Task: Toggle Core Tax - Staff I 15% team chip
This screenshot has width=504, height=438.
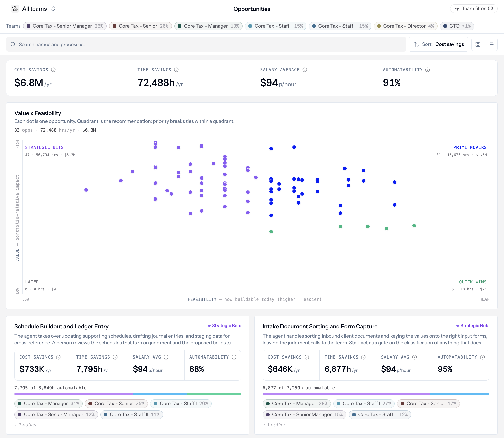Action: click(276, 26)
